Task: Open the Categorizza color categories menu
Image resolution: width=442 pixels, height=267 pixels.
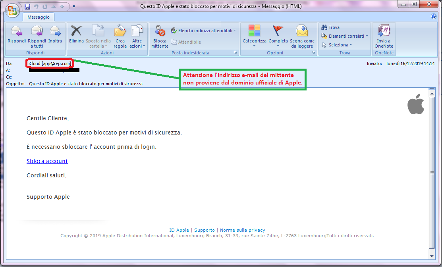Action: pos(254,36)
